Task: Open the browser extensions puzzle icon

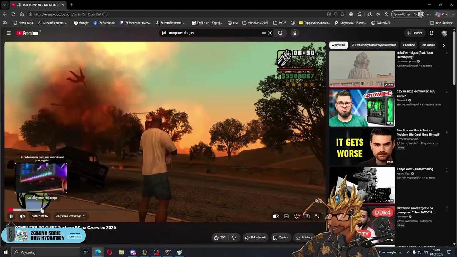Action: pos(360,14)
